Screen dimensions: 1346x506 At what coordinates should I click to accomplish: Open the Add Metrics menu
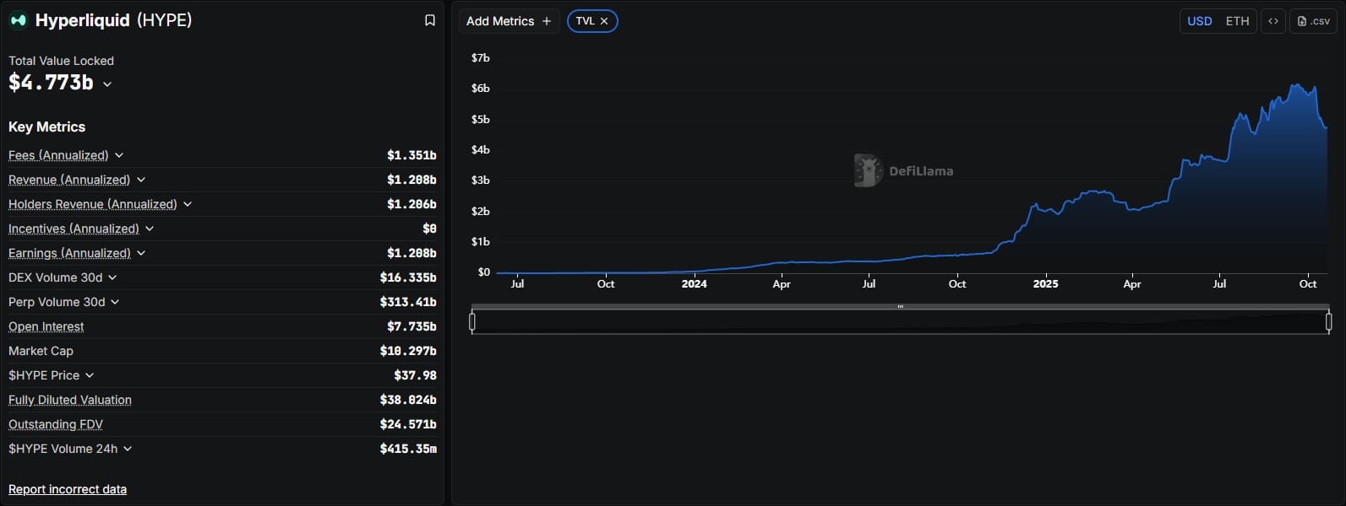coord(509,21)
